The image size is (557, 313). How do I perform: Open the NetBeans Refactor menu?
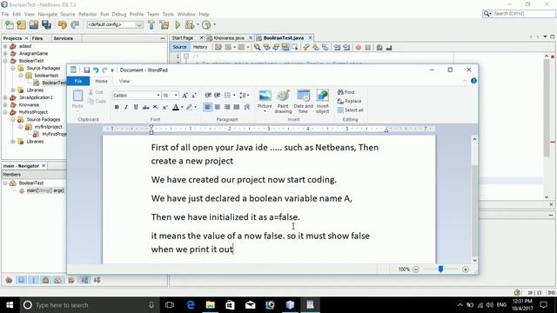coord(87,14)
